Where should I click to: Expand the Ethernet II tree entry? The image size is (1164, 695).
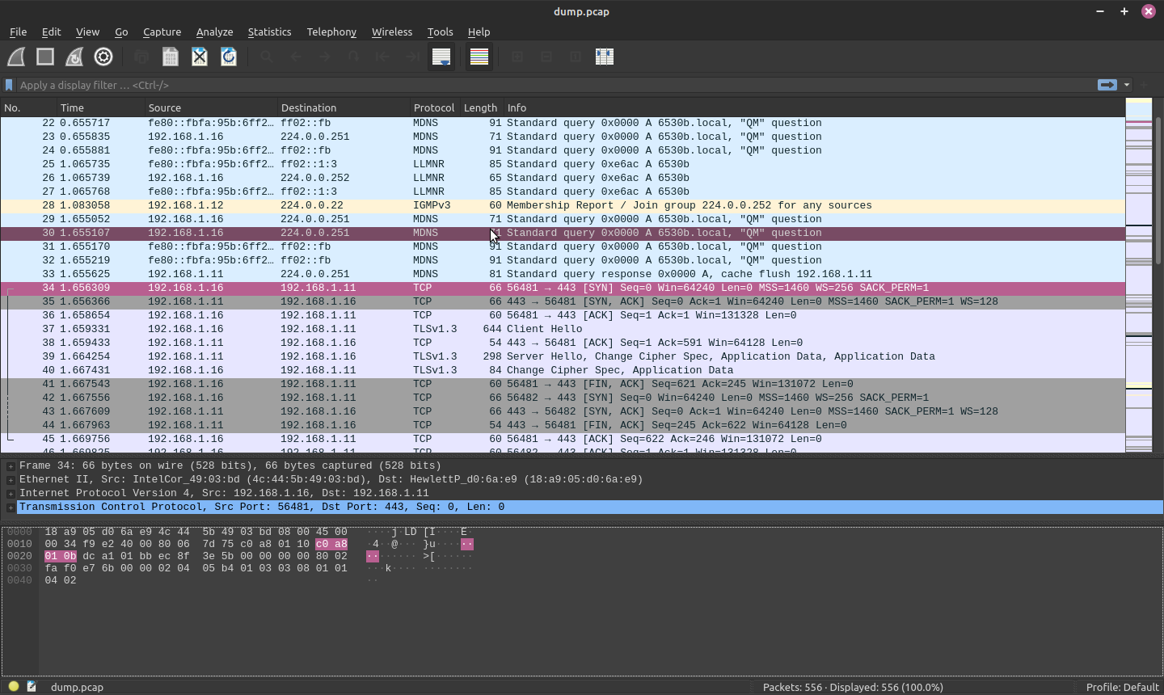tap(11, 480)
